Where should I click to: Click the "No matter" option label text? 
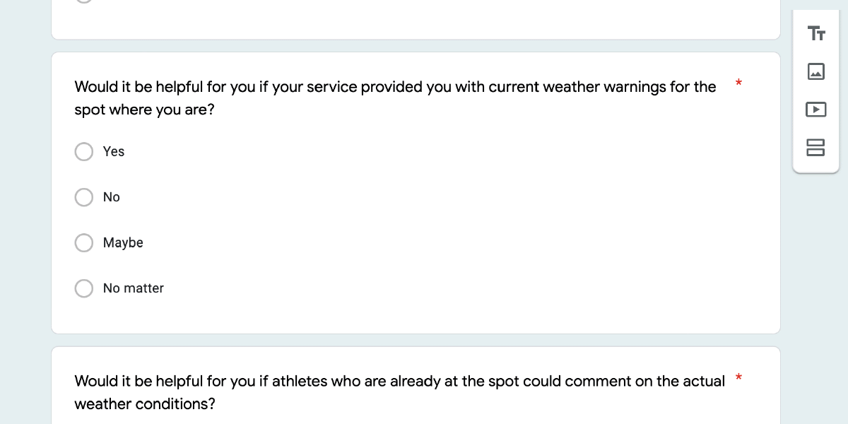(134, 288)
